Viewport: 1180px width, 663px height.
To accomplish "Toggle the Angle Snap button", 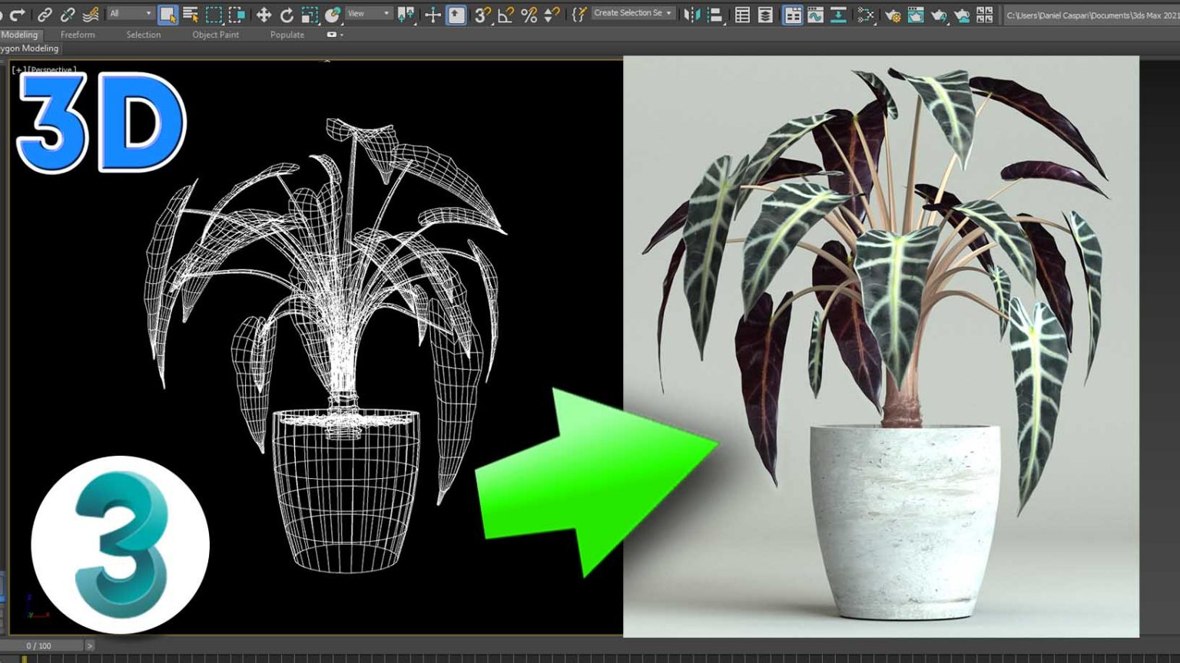I will coord(505,14).
